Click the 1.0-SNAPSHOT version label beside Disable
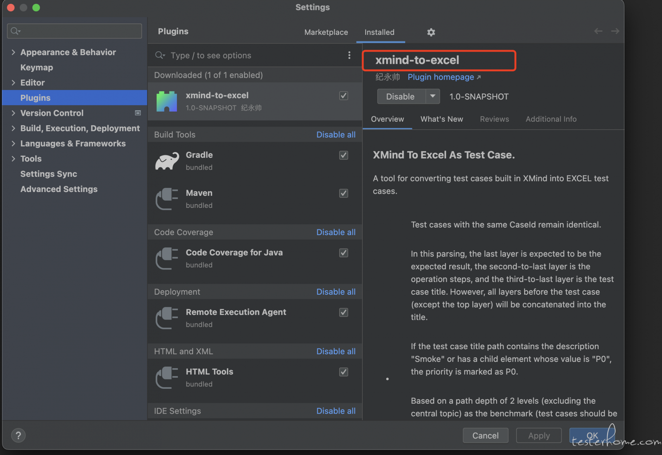 [479, 97]
